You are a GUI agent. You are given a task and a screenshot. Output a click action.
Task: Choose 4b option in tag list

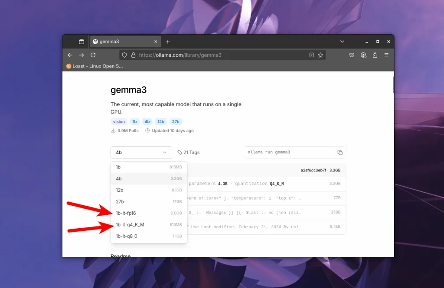tap(149, 179)
